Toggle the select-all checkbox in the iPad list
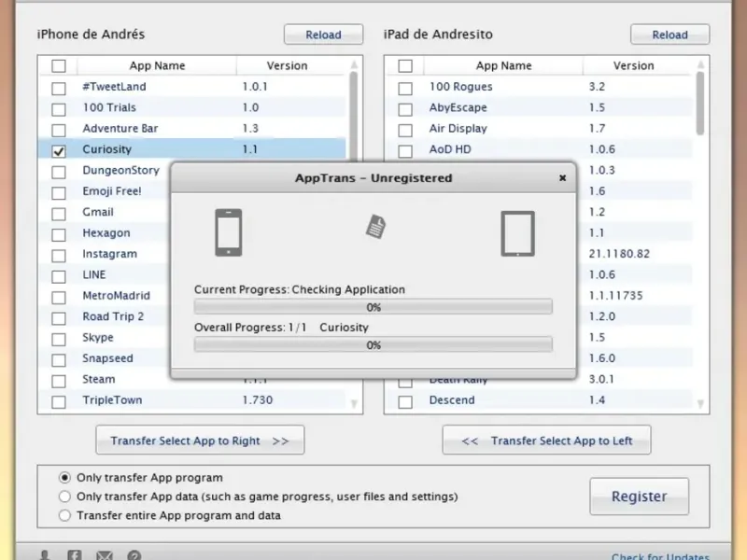The width and height of the screenshot is (747, 560). 405,65
